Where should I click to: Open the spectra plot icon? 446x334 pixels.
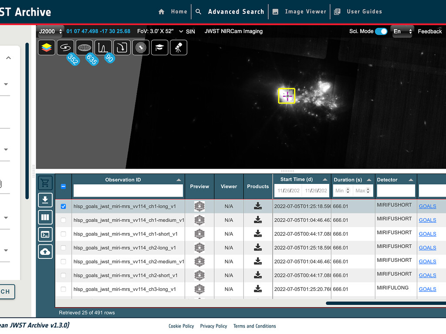coord(103,47)
